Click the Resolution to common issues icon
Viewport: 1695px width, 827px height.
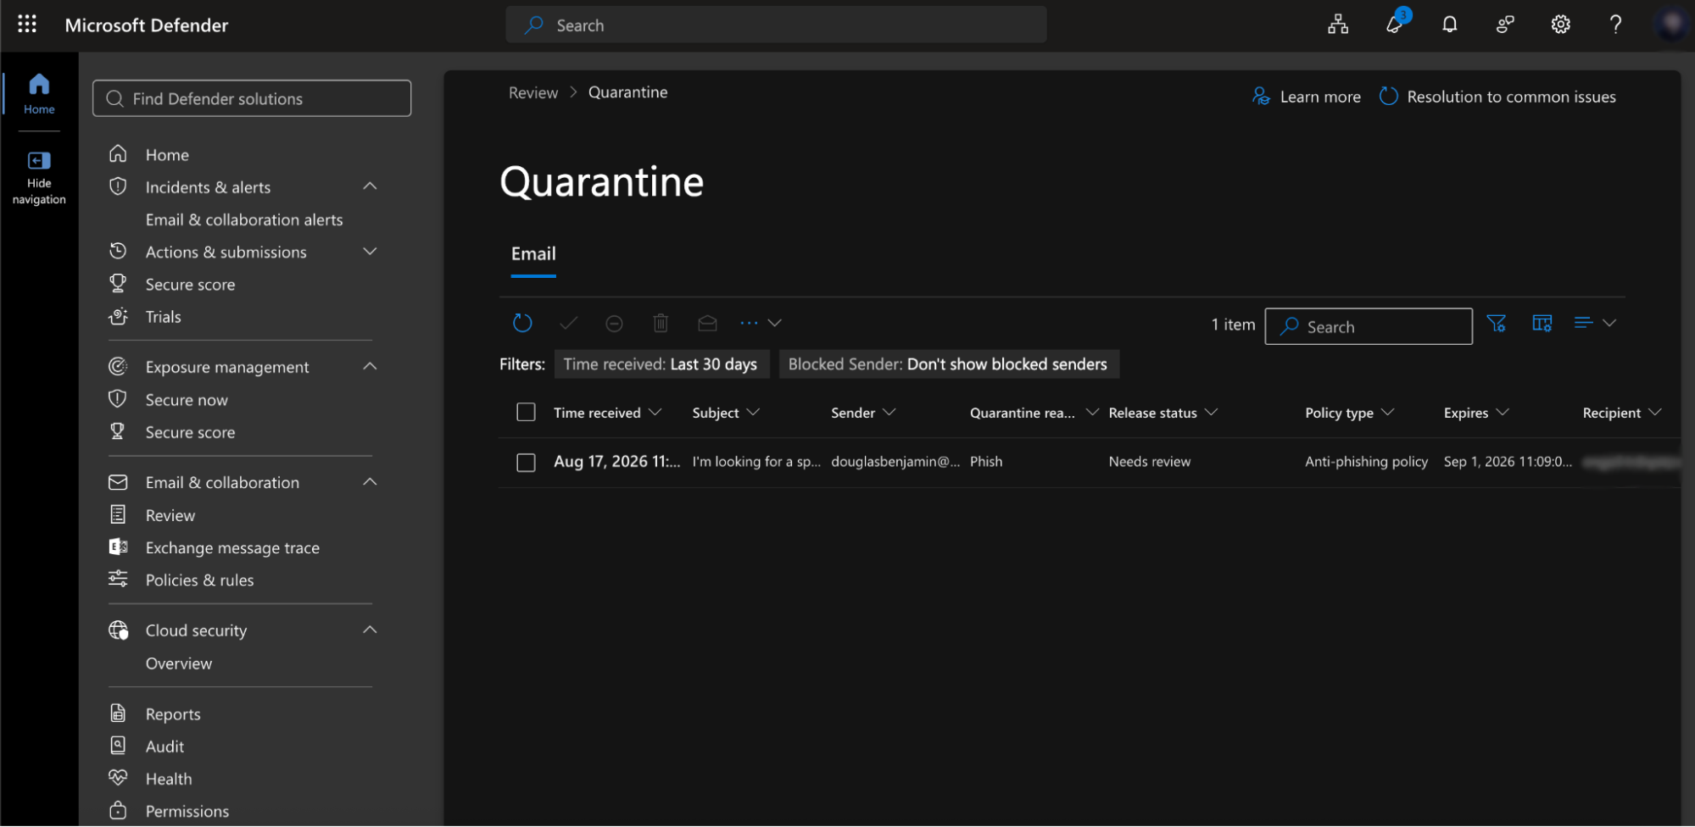point(1389,97)
